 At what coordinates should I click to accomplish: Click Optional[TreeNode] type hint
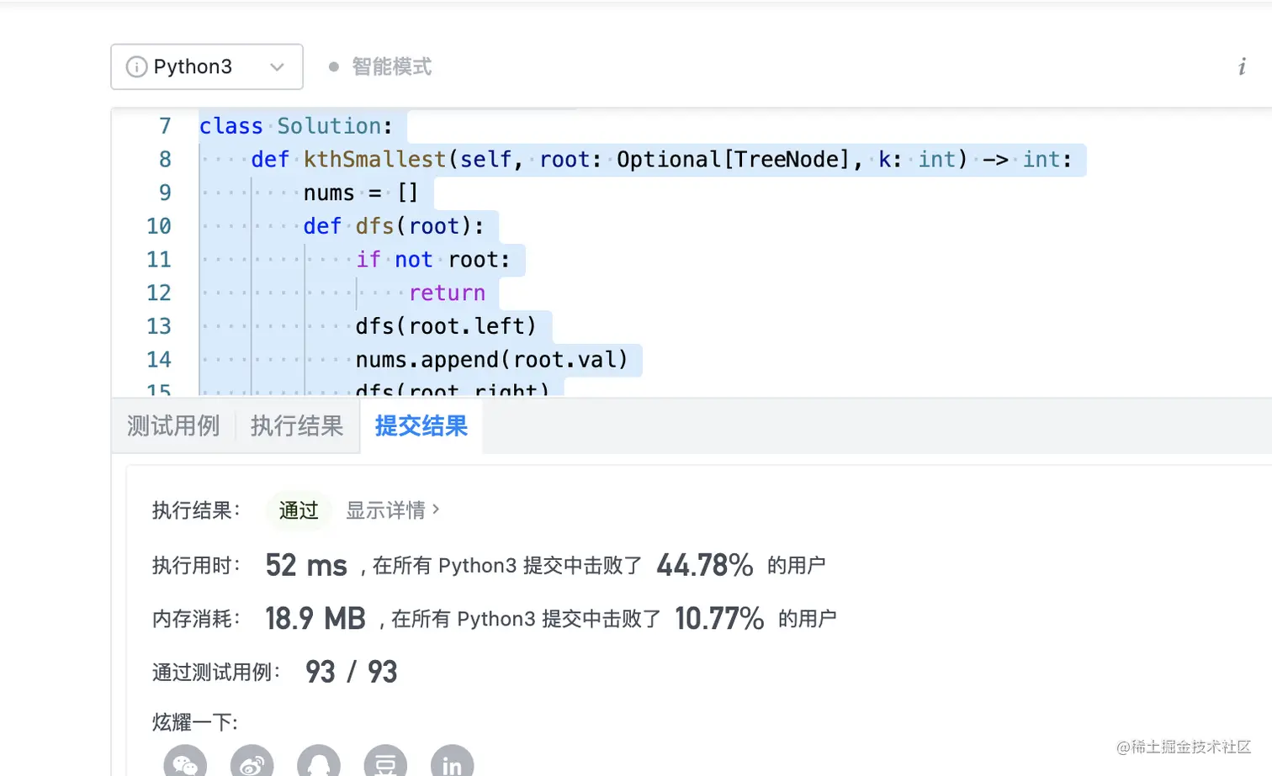pyautogui.click(x=734, y=160)
